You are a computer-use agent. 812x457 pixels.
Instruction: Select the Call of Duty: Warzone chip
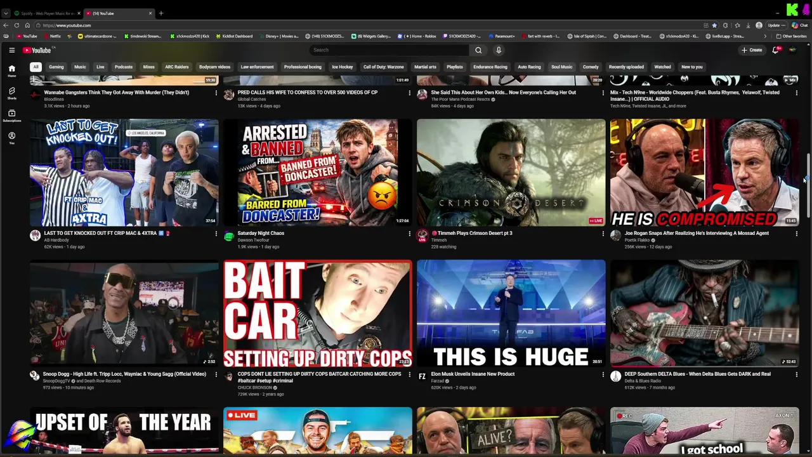(x=384, y=67)
